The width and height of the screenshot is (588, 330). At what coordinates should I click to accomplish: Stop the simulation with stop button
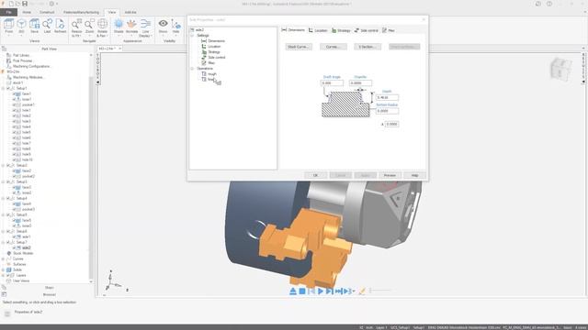tap(302, 291)
